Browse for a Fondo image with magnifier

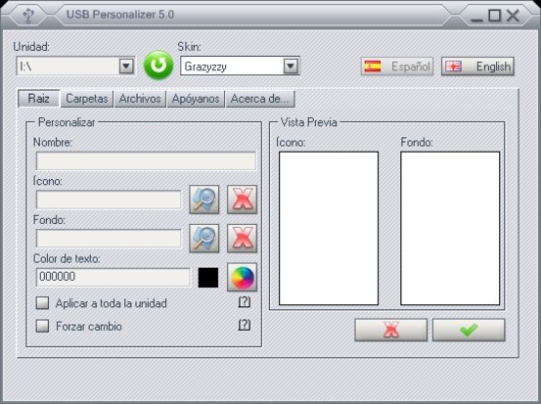(204, 239)
